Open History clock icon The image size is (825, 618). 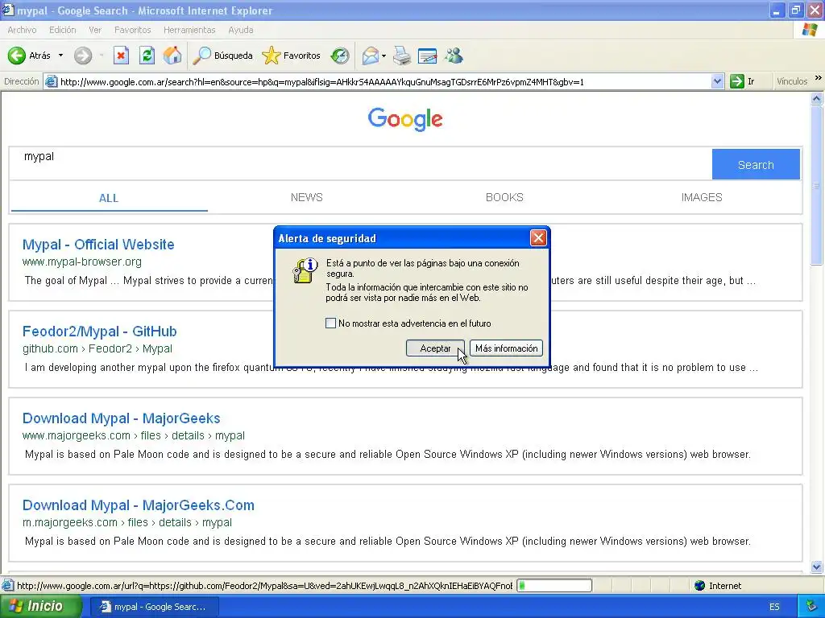point(340,56)
